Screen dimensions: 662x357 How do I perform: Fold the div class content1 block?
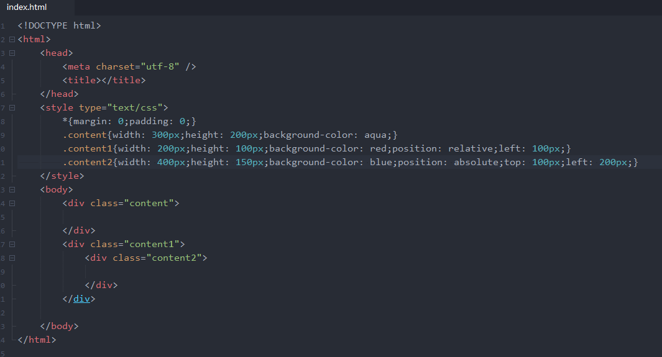12,245
